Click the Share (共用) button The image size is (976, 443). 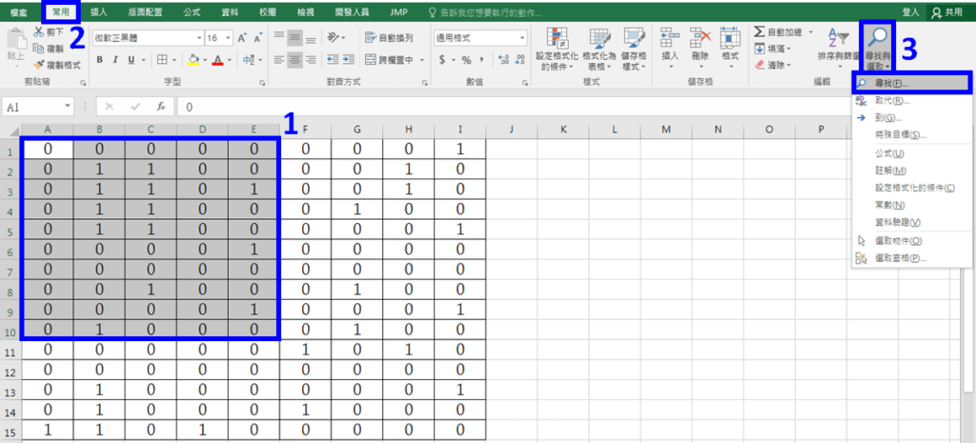tap(946, 11)
